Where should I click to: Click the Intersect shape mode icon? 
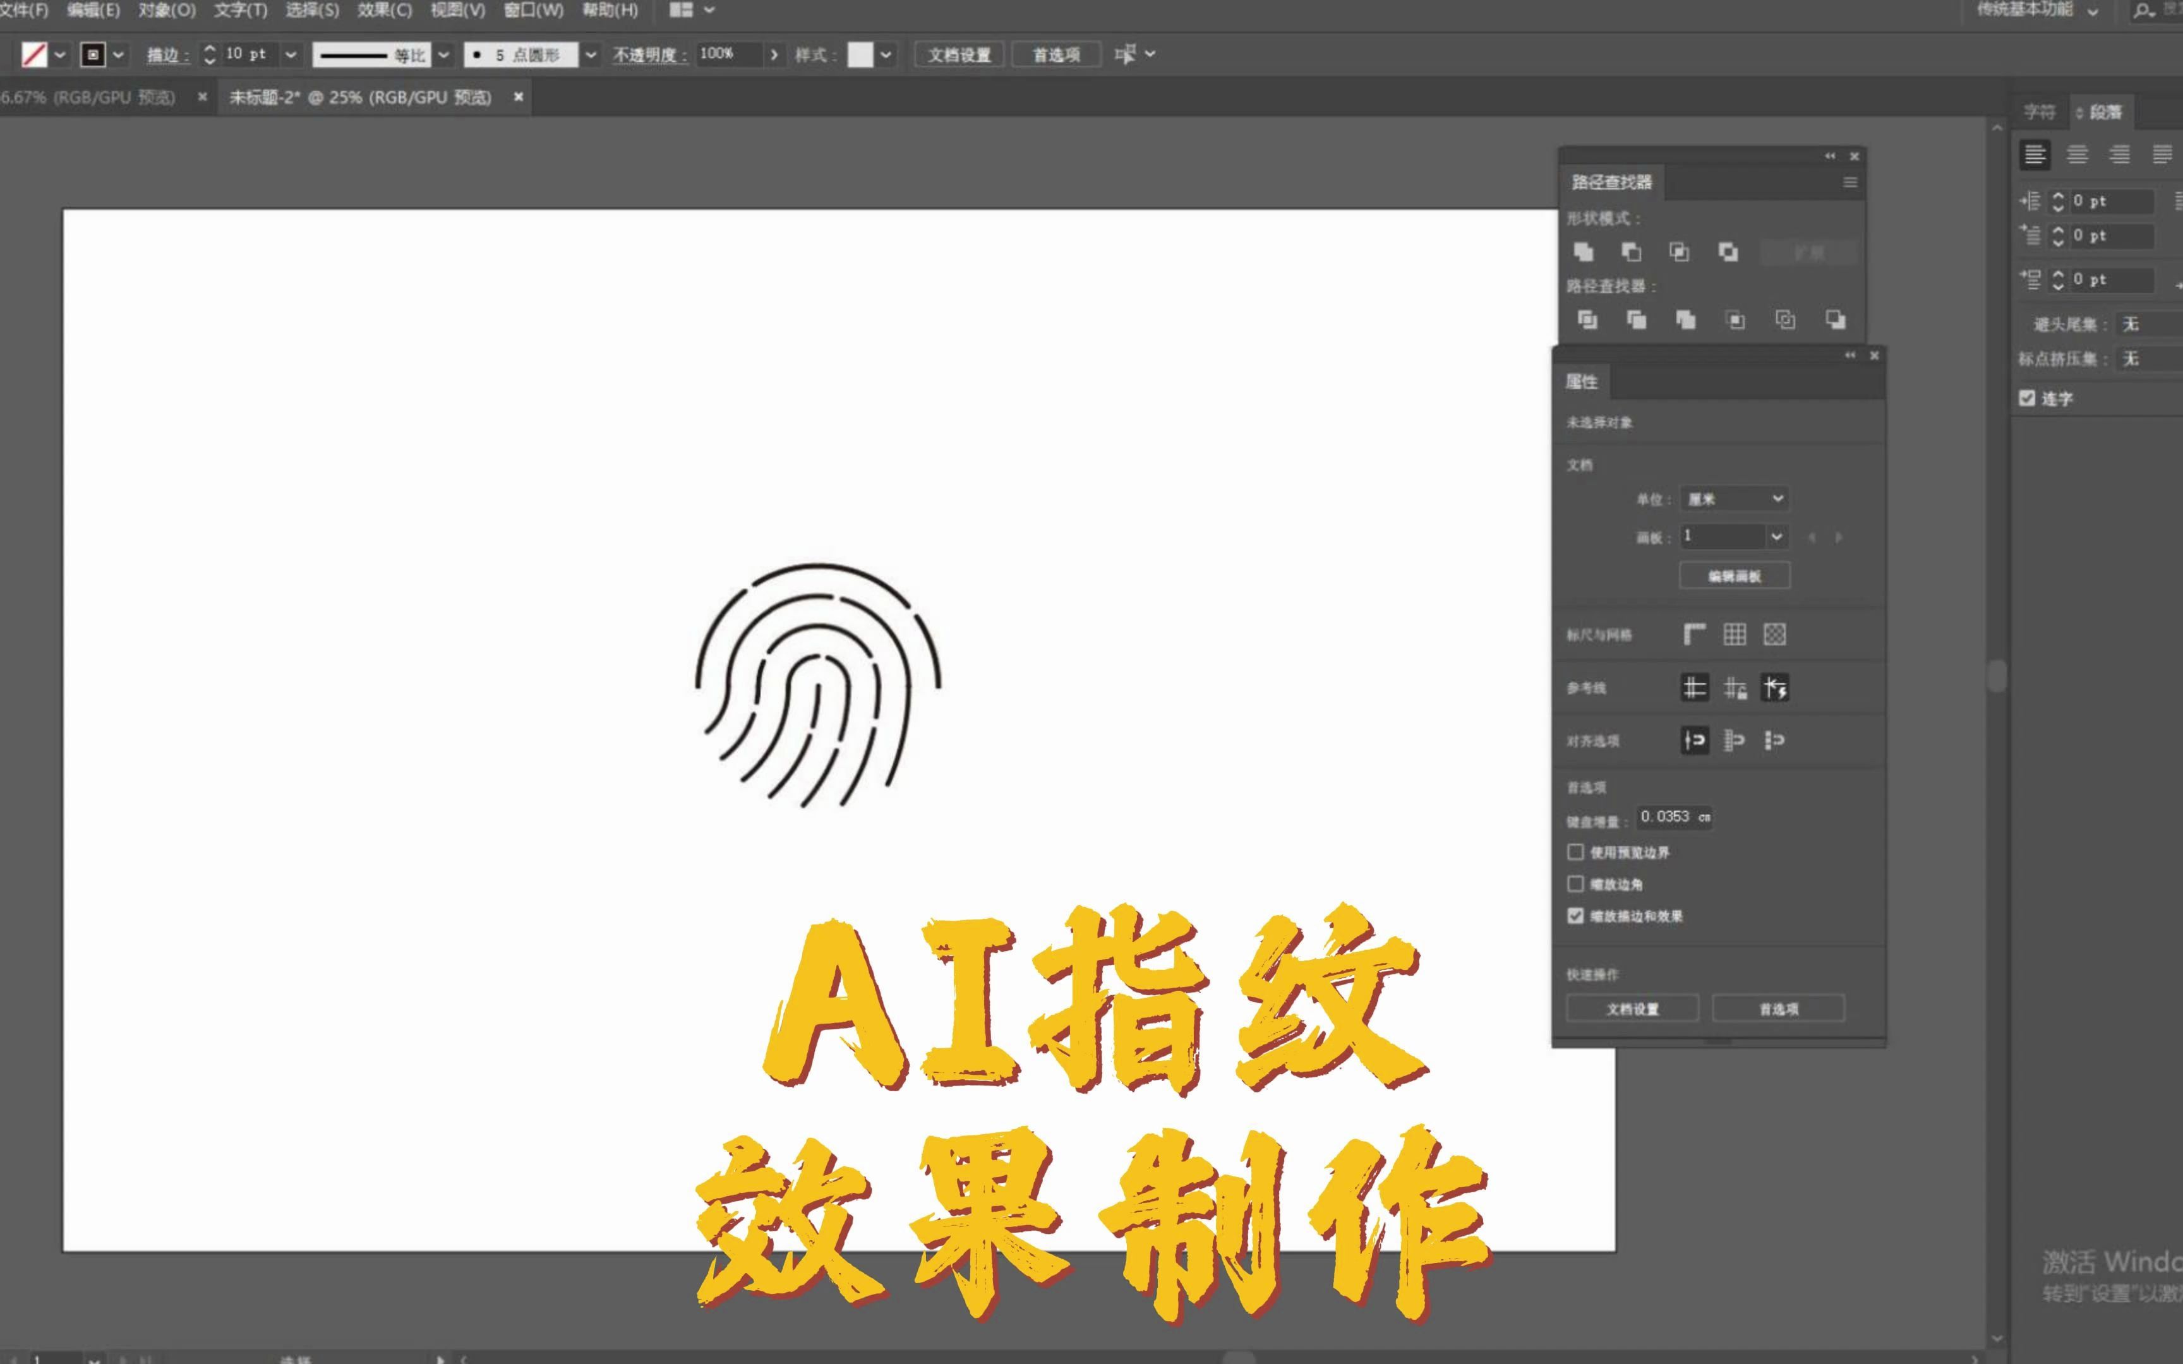point(1680,253)
